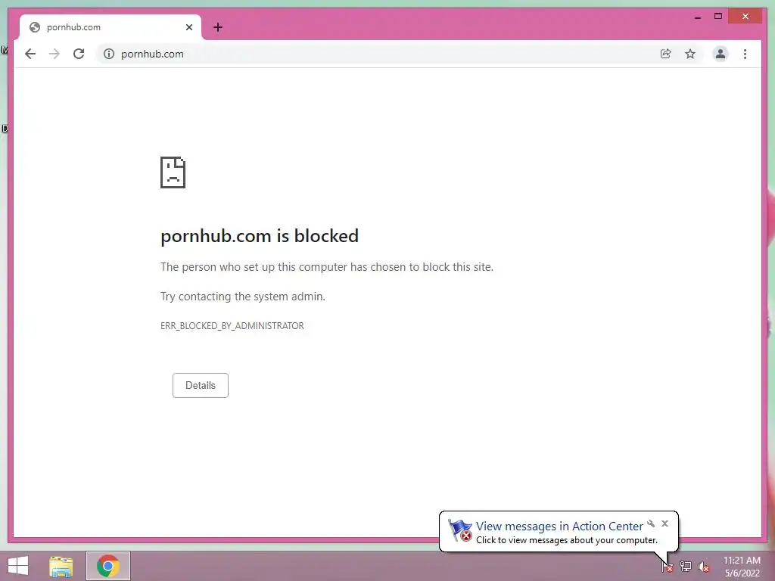Minimize the Chrome window
The height and width of the screenshot is (581, 775).
[697, 17]
